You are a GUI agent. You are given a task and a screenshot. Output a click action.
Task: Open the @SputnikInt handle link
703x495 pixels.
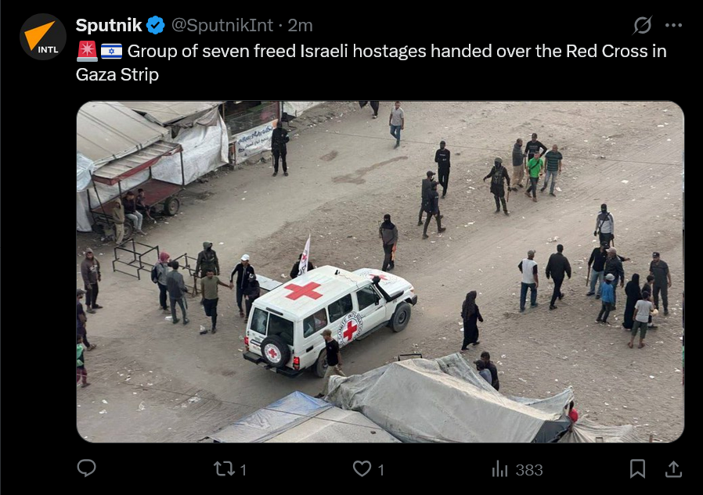click(x=222, y=26)
